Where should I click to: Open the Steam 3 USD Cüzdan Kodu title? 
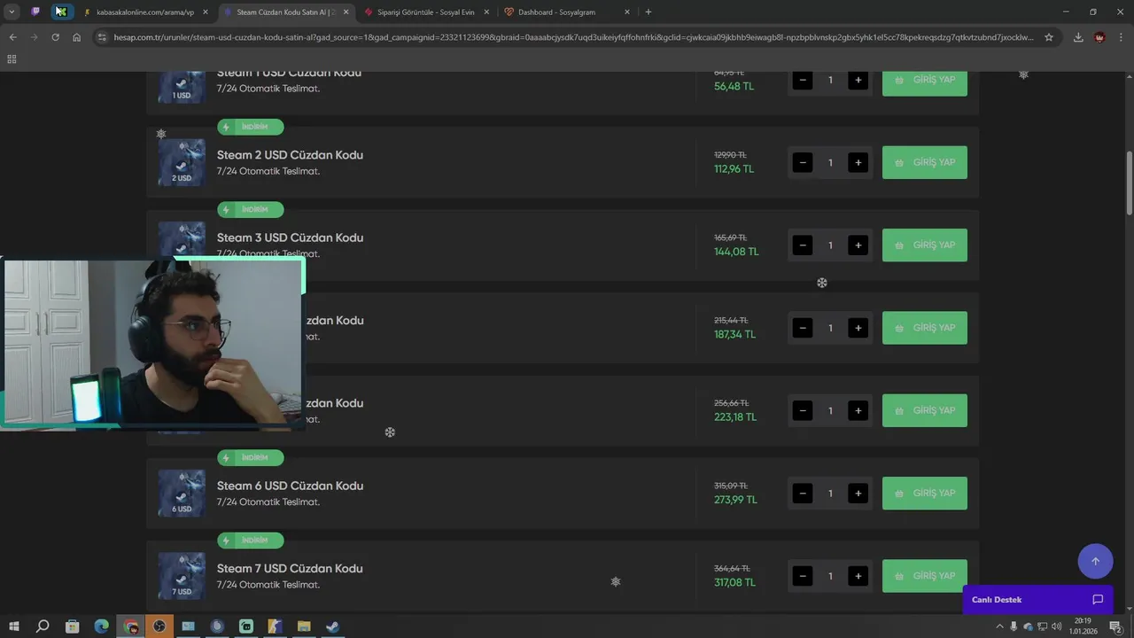pos(290,237)
